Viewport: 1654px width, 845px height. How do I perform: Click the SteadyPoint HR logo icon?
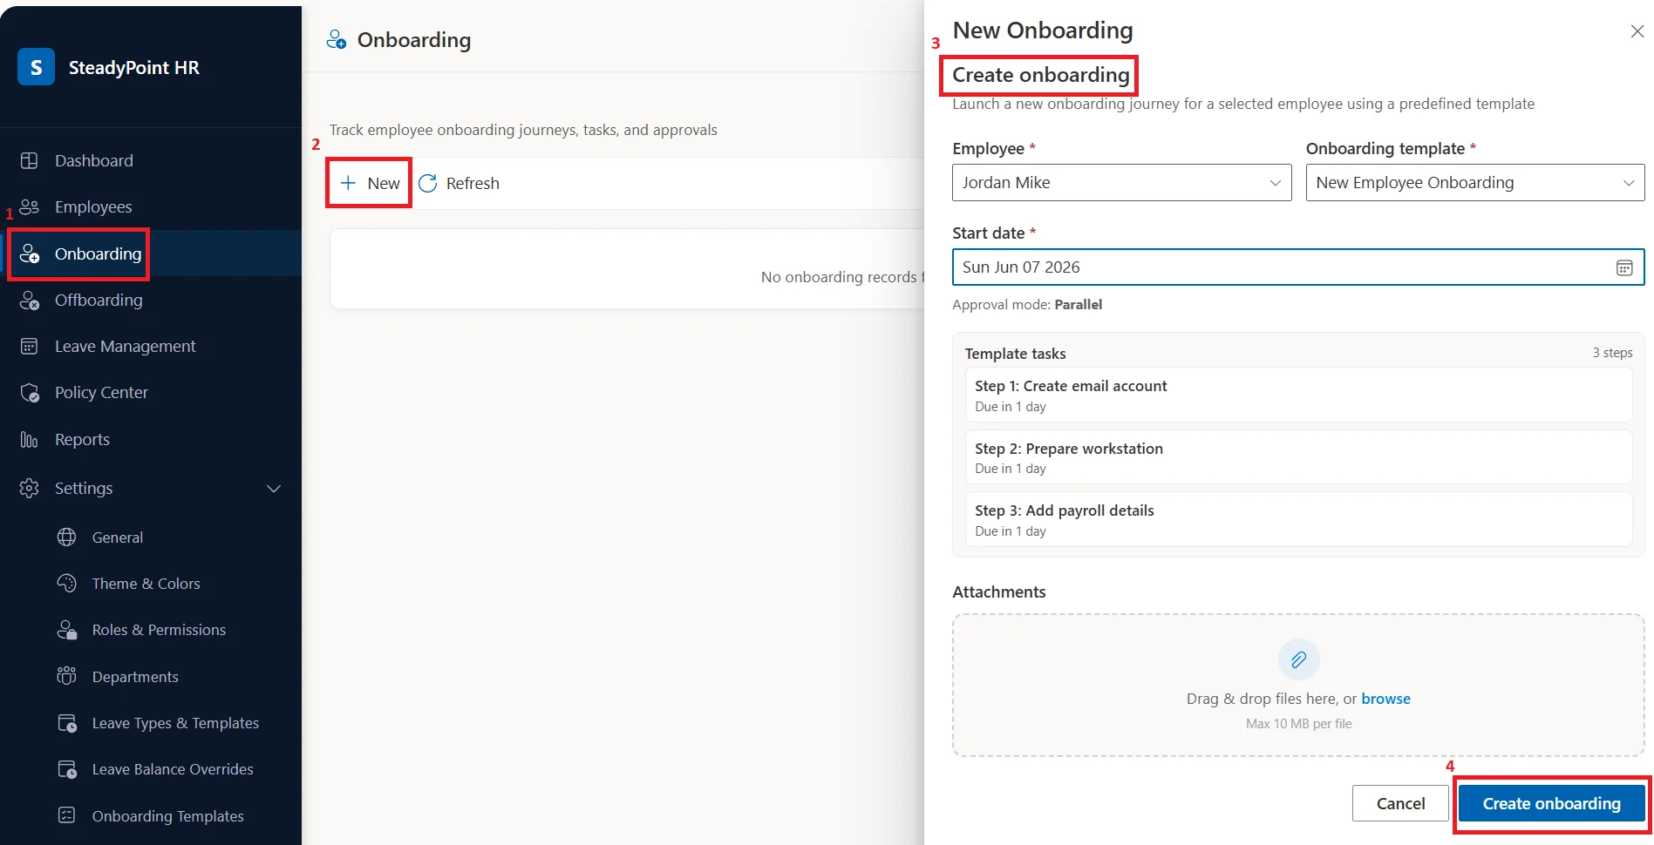pos(36,67)
